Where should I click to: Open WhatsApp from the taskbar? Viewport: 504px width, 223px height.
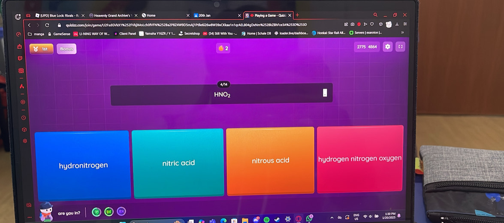point(310,219)
